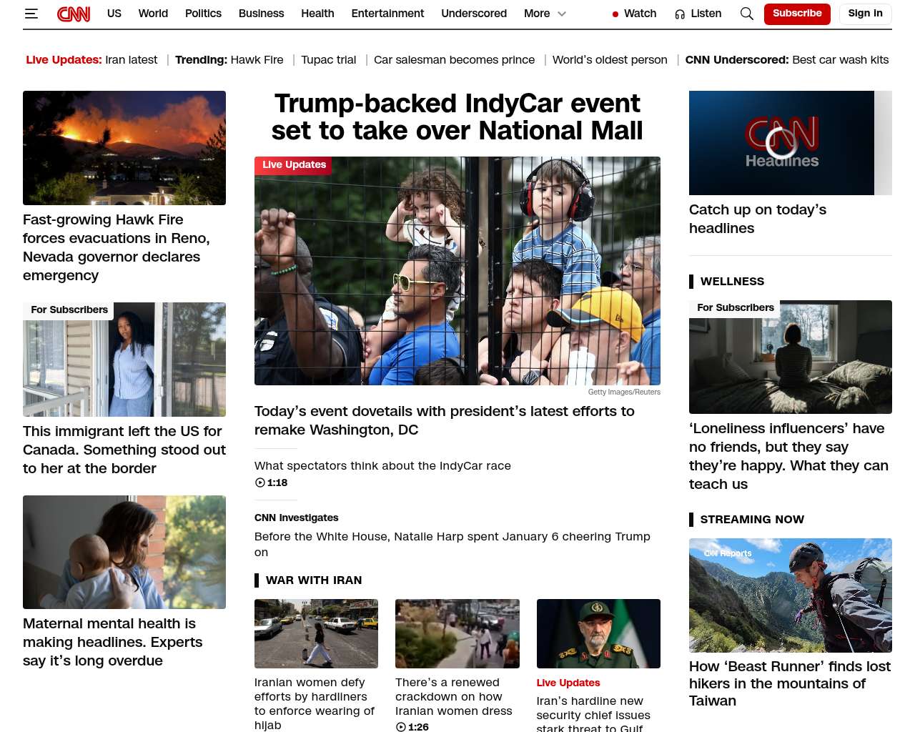The image size is (915, 732).
Task: Open the hamburger navigation menu
Action: (x=31, y=14)
